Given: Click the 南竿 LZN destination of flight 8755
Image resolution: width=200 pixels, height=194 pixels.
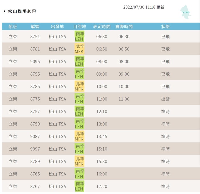Looking at the screenshot, I should [x=79, y=74].
